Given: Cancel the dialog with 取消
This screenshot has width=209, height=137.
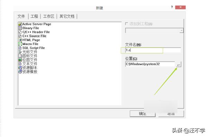Looking at the screenshot, I should coord(171,114).
